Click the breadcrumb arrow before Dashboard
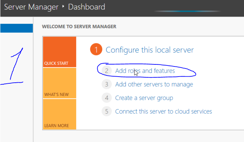The image size is (244, 142). 63,7
